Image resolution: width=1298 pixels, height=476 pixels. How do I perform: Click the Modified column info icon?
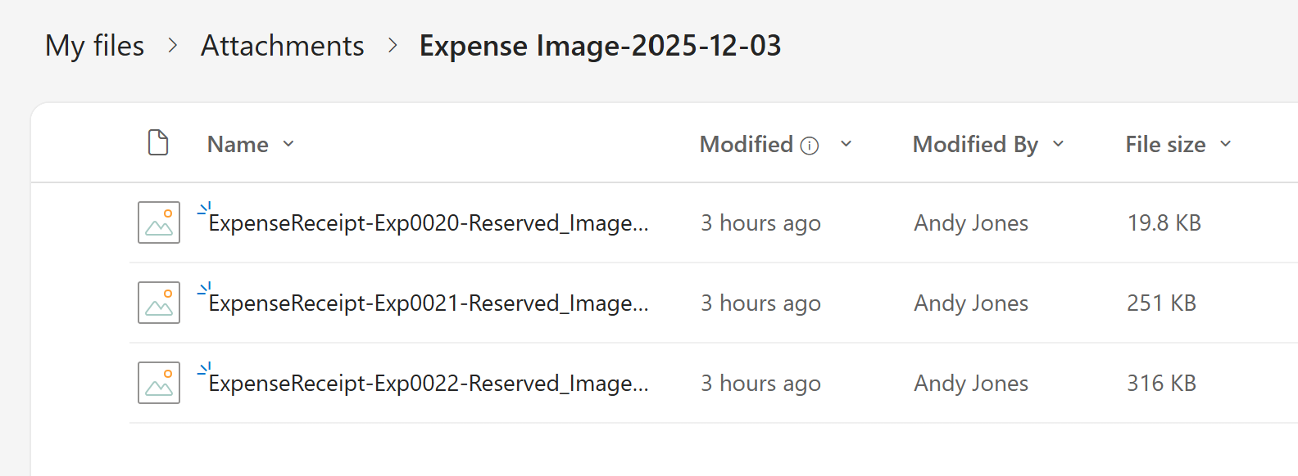point(810,146)
